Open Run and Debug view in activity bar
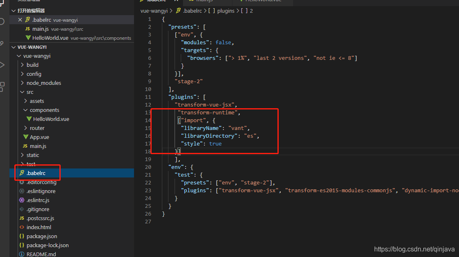Image resolution: width=459 pixels, height=257 pixels. [x=2, y=65]
